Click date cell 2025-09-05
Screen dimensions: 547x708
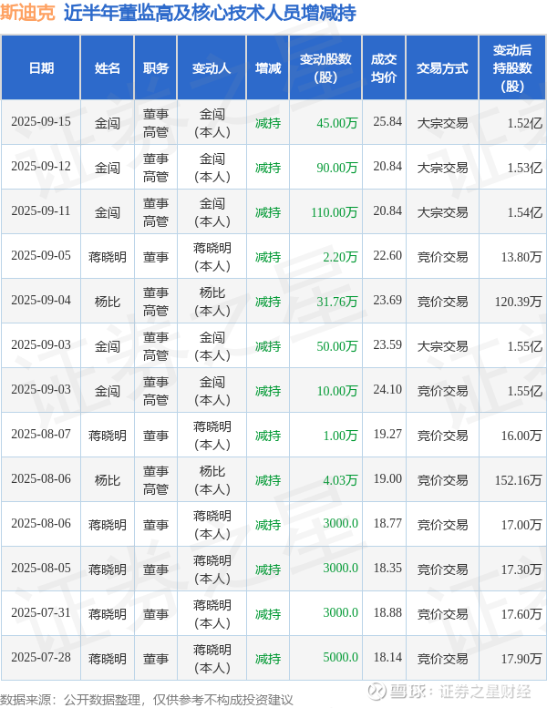coord(41,256)
